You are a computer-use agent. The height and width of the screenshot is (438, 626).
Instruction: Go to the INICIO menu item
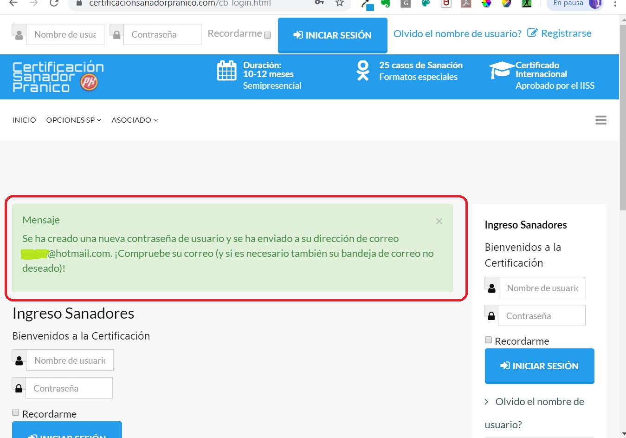[x=24, y=120]
